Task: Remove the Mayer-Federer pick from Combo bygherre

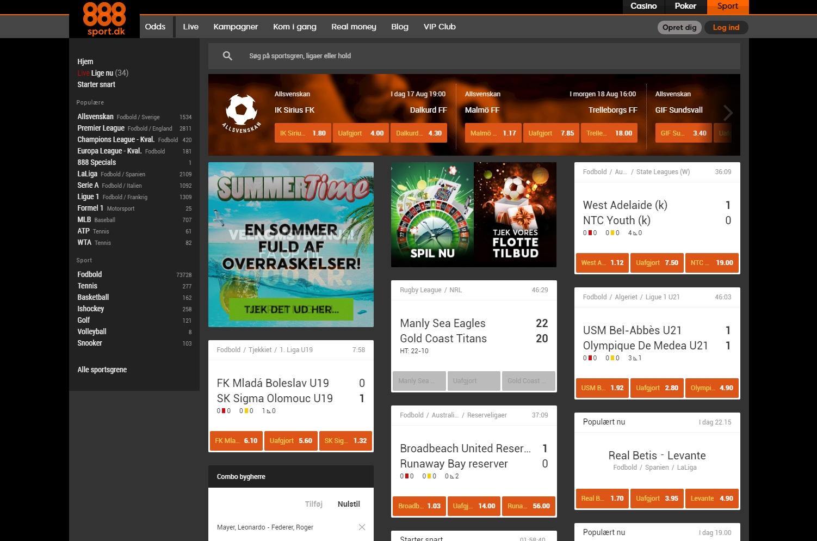Action: (x=362, y=527)
